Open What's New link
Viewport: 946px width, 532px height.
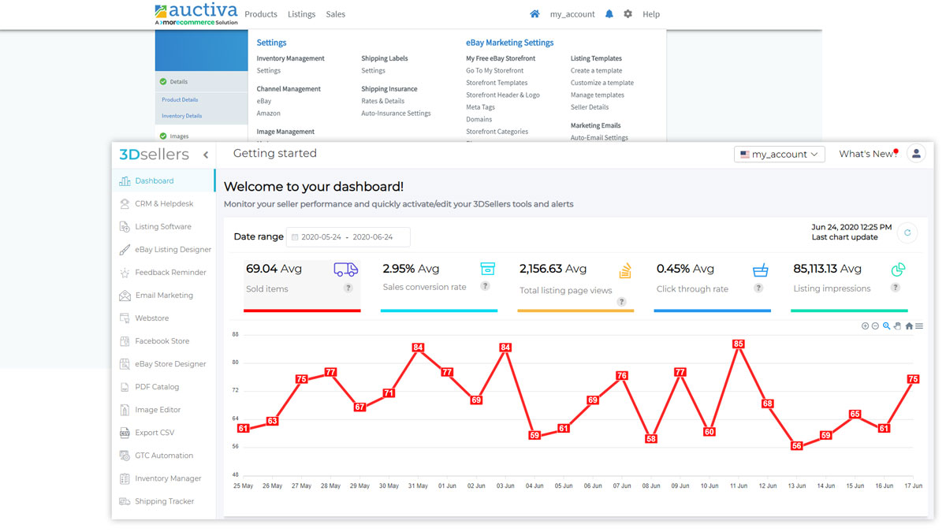[x=868, y=154]
